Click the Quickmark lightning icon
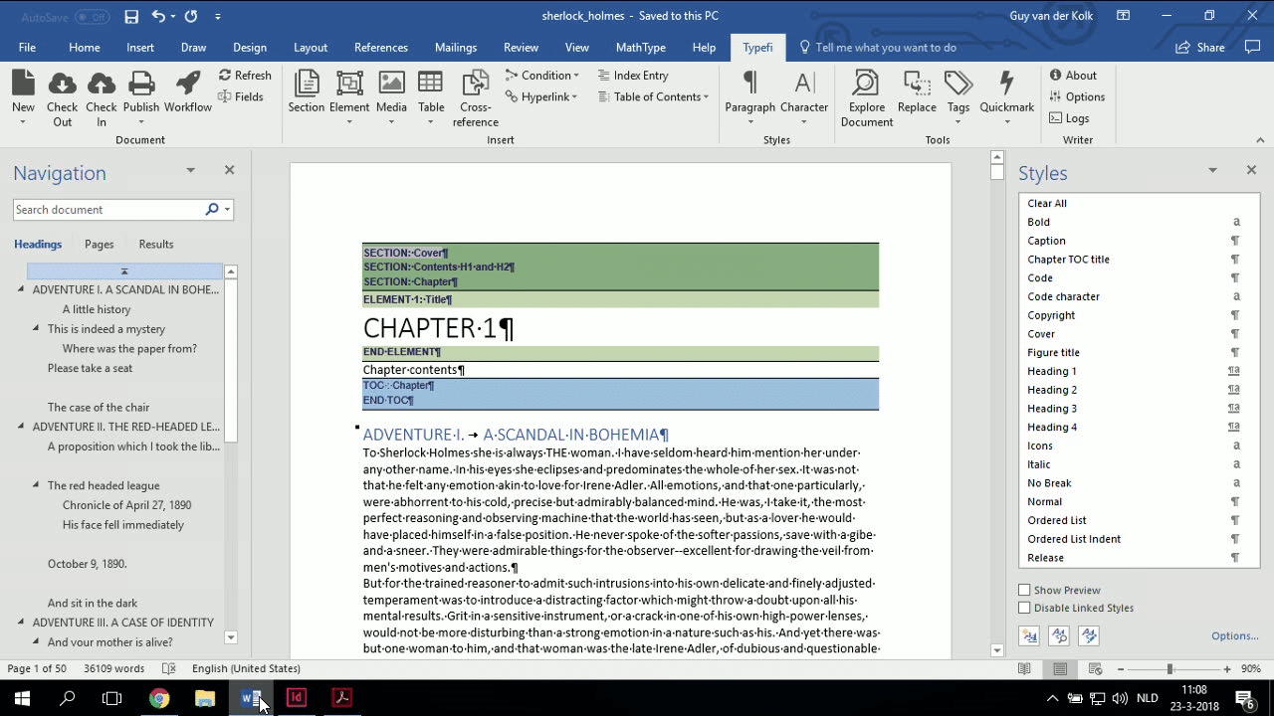The image size is (1274, 716). coord(1006,84)
